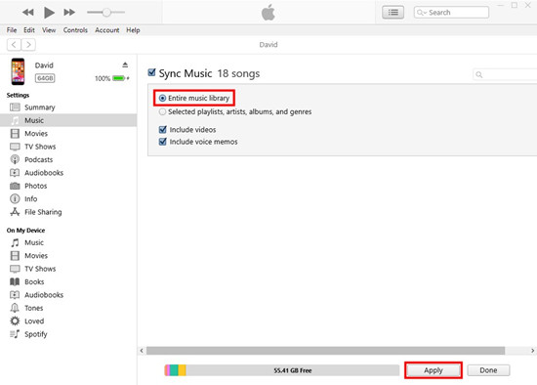Click the volume slider knob

click(x=106, y=13)
